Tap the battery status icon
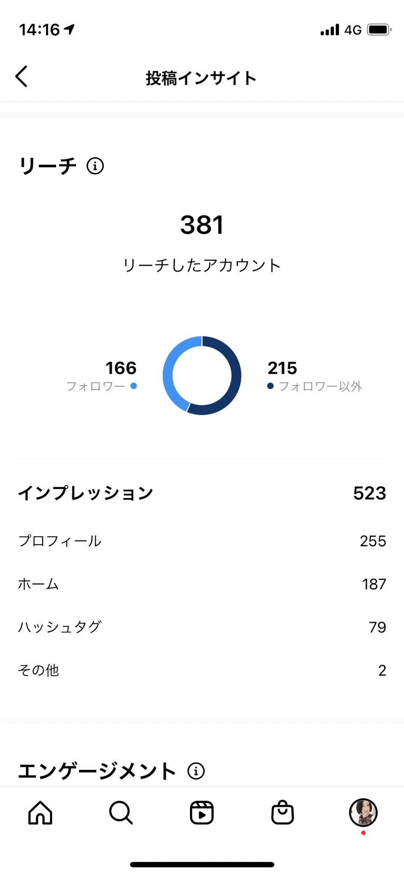The image size is (404, 876). (x=379, y=30)
